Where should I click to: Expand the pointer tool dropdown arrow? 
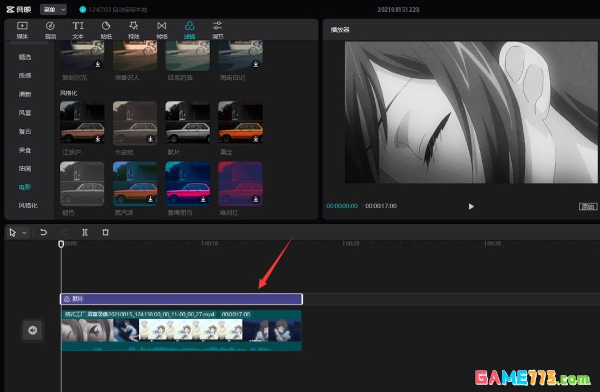pos(24,233)
